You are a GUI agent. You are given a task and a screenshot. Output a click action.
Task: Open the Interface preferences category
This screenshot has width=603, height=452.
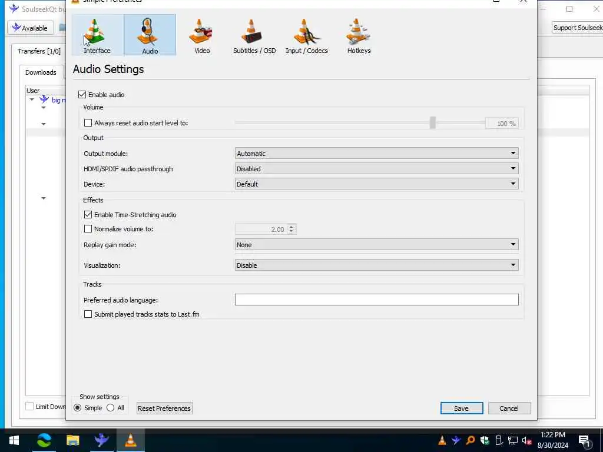tap(97, 35)
